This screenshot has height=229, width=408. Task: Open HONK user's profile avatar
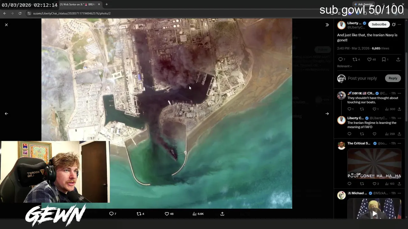[x=341, y=95]
